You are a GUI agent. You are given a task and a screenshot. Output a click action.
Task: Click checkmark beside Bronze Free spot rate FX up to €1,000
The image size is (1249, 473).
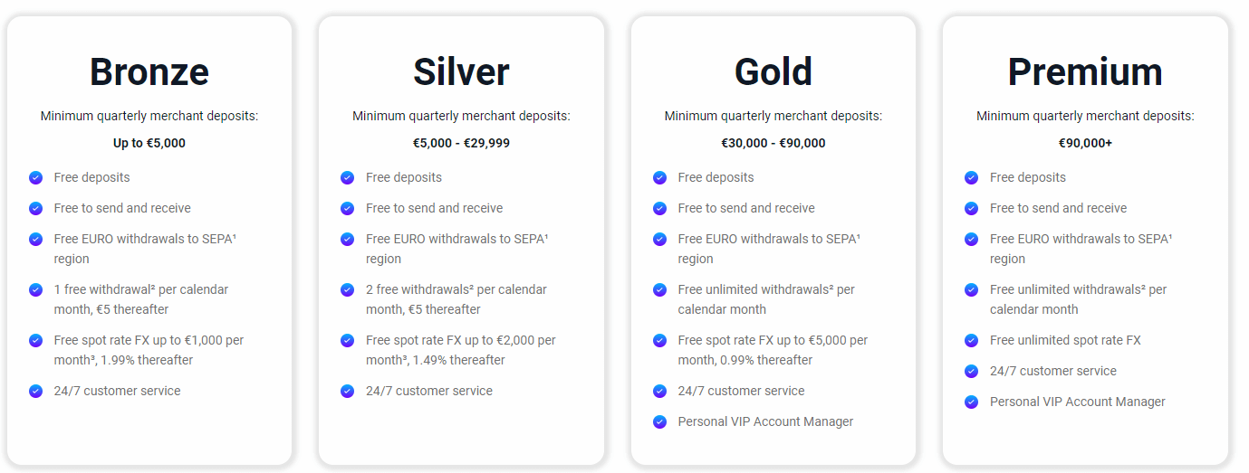(x=35, y=340)
